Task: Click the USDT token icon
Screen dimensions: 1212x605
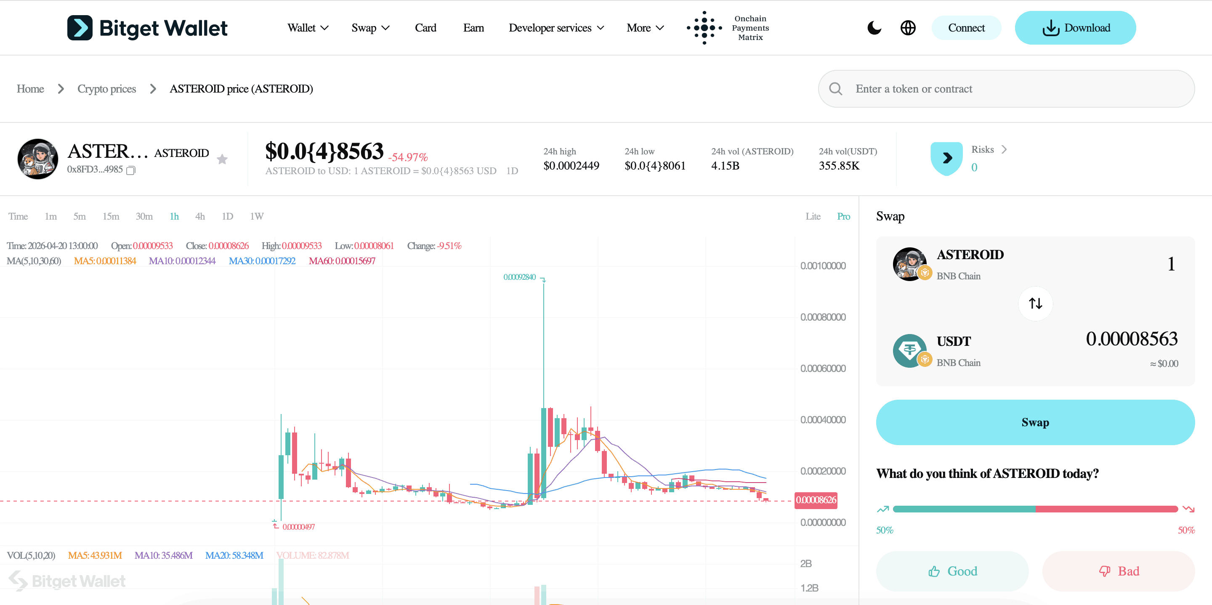Action: click(910, 350)
